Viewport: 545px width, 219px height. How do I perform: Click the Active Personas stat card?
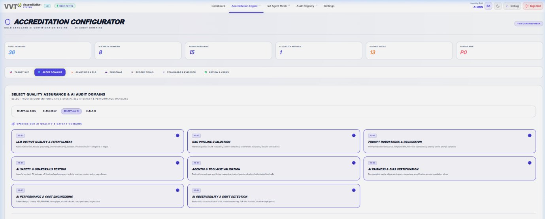coord(228,50)
